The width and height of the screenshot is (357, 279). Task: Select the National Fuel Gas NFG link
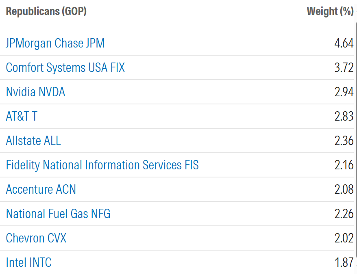pos(58,214)
